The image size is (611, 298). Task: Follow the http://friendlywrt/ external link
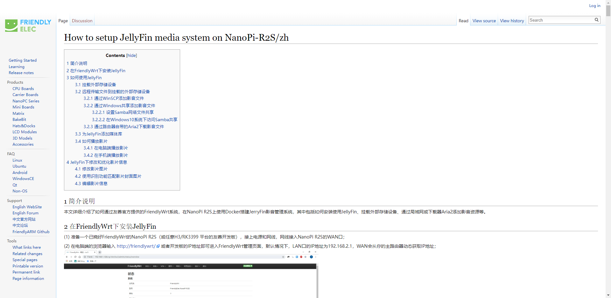tap(138, 246)
